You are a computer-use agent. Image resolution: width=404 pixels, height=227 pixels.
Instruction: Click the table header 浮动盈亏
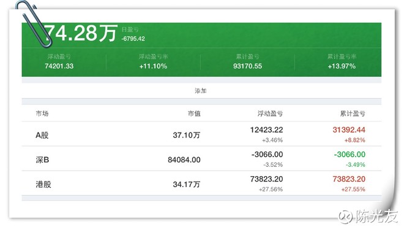click(x=270, y=113)
